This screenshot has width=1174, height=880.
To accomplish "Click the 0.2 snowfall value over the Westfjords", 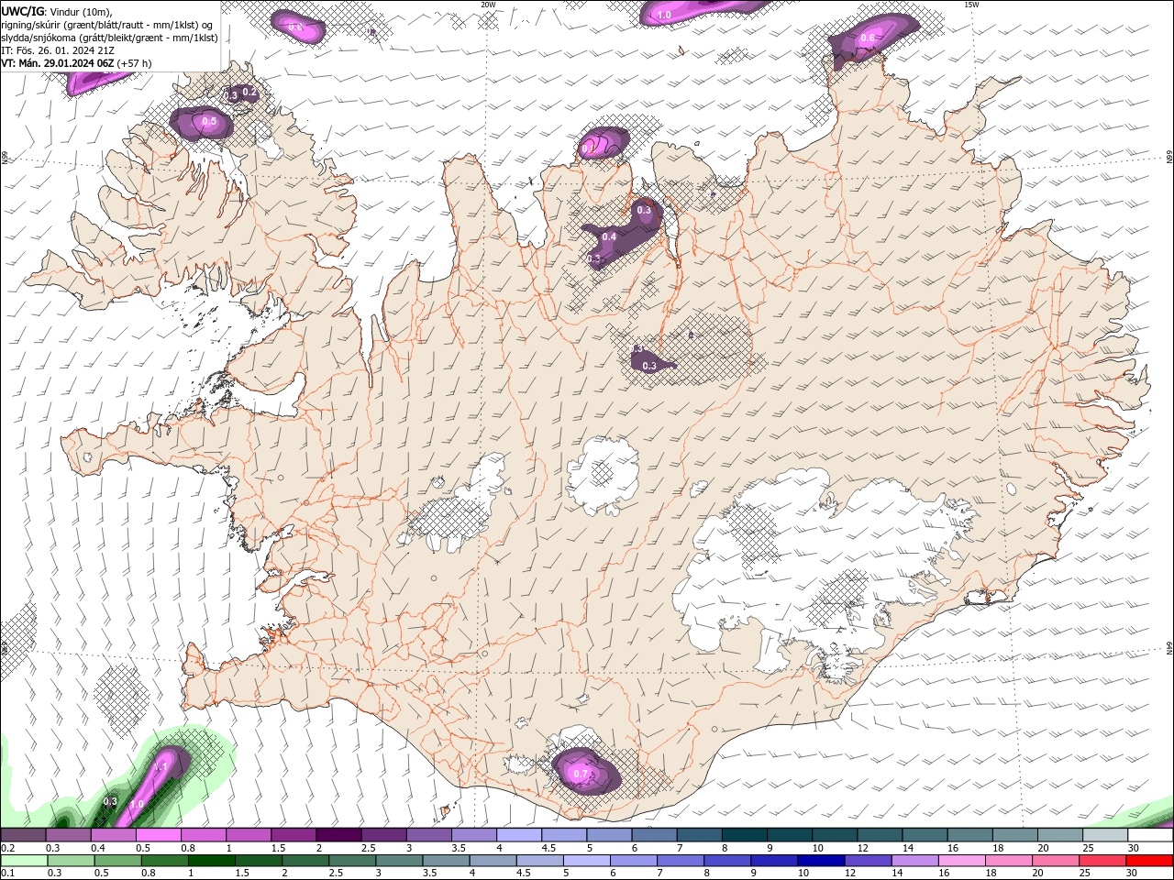I will coord(249,93).
